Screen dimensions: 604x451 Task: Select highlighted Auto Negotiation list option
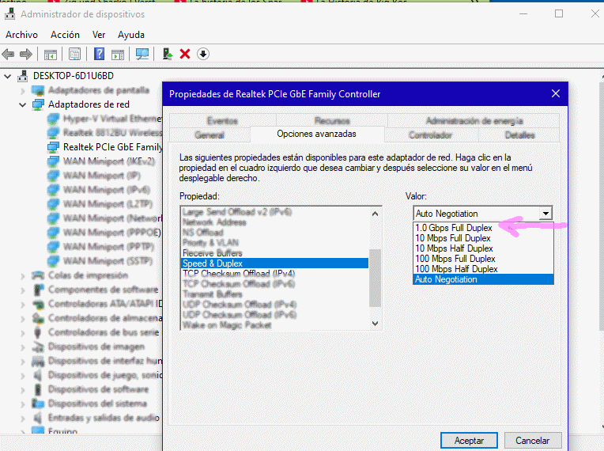(483, 279)
